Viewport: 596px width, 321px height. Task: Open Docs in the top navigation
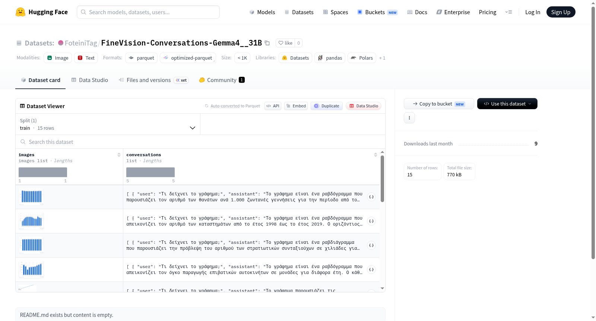click(417, 12)
